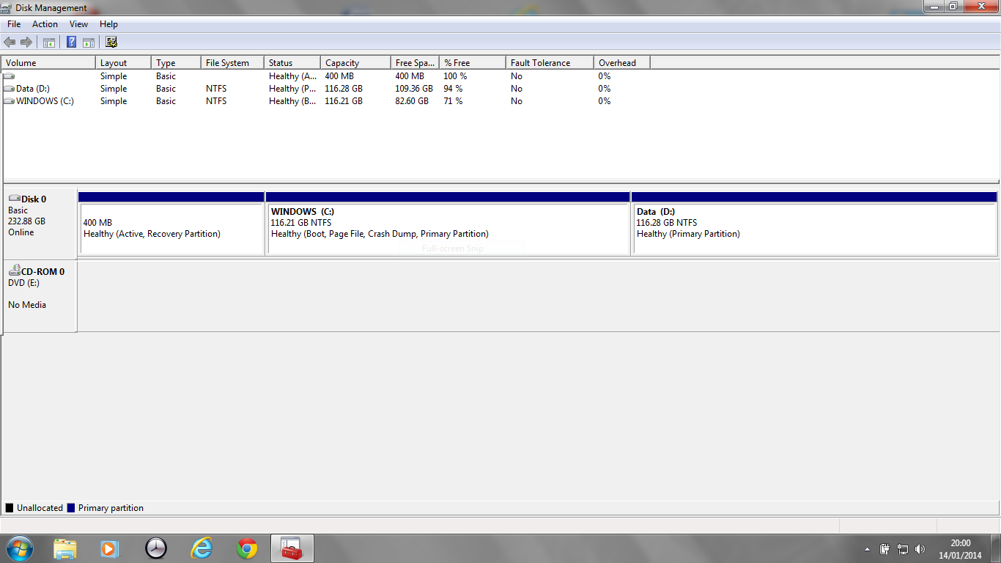Click the Forward arrow in the toolbar
The image size is (1001, 563).
pyautogui.click(x=26, y=43)
